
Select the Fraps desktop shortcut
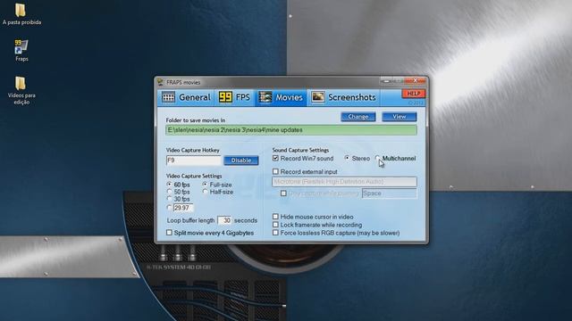pyautogui.click(x=21, y=50)
